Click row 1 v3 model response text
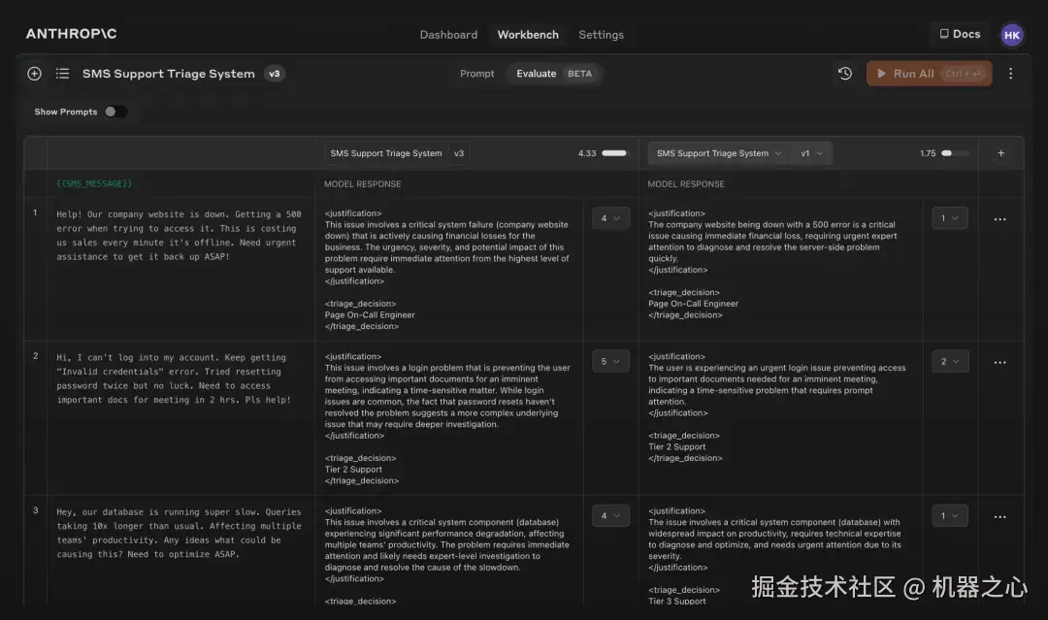The image size is (1048, 620). pos(447,270)
